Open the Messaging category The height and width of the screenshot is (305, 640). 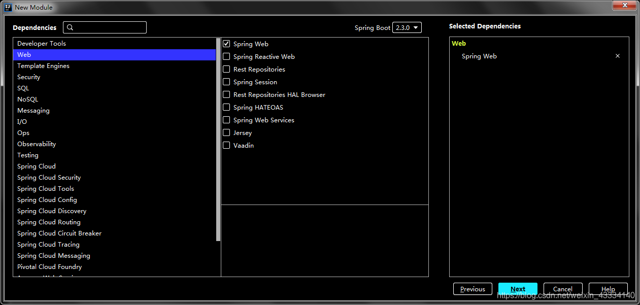click(115, 111)
